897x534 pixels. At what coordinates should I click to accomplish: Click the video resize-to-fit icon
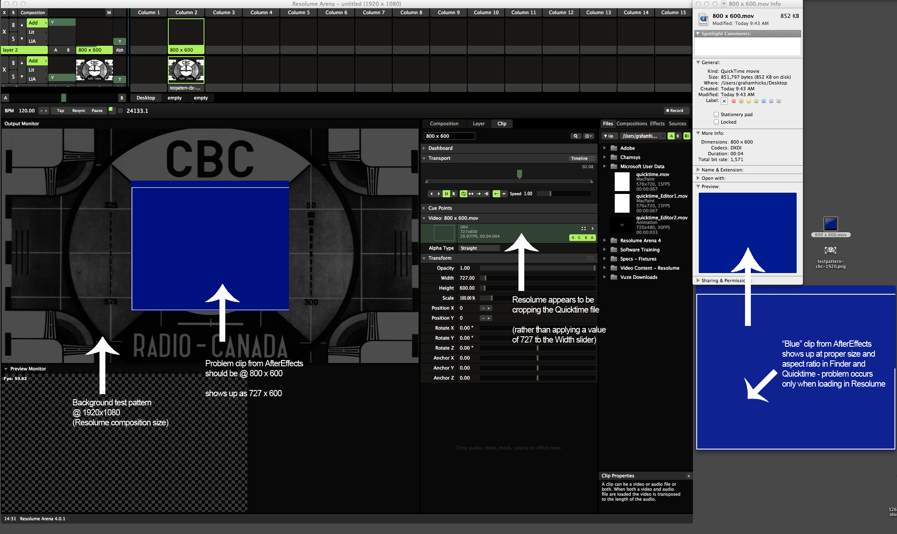(583, 229)
